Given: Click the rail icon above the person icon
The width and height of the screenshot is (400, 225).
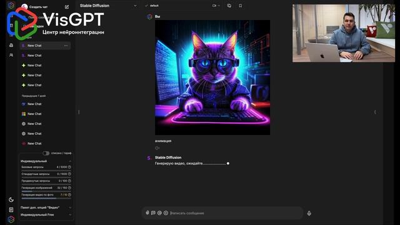Looking at the screenshot, I should [x=11, y=45].
